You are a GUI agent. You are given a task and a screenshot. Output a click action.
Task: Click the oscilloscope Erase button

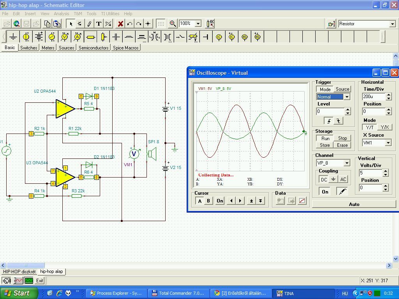pos(342,145)
